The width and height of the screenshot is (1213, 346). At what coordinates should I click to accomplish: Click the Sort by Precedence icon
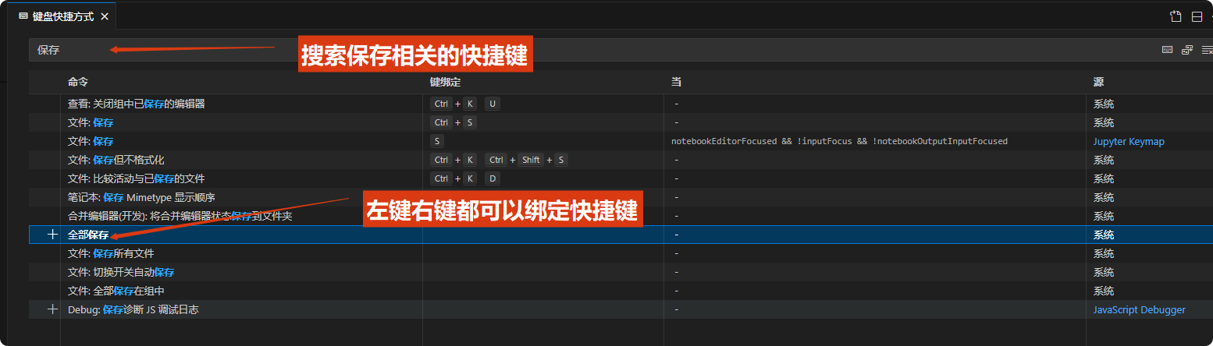pyautogui.click(x=1187, y=50)
